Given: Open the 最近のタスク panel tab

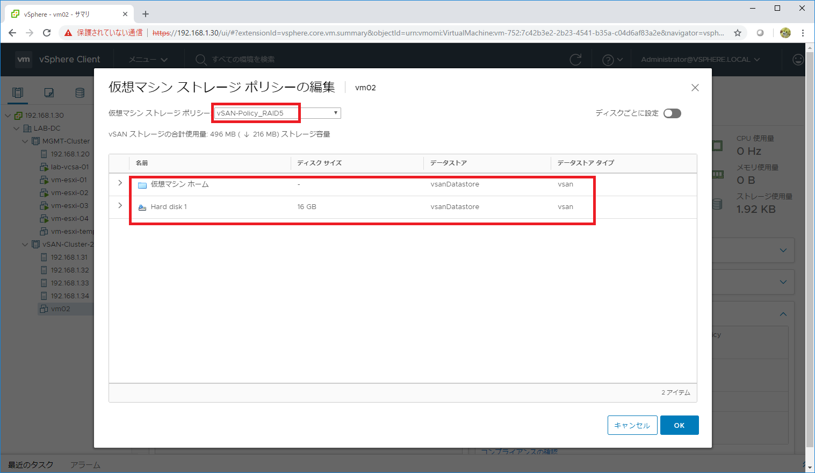Looking at the screenshot, I should 31,464.
